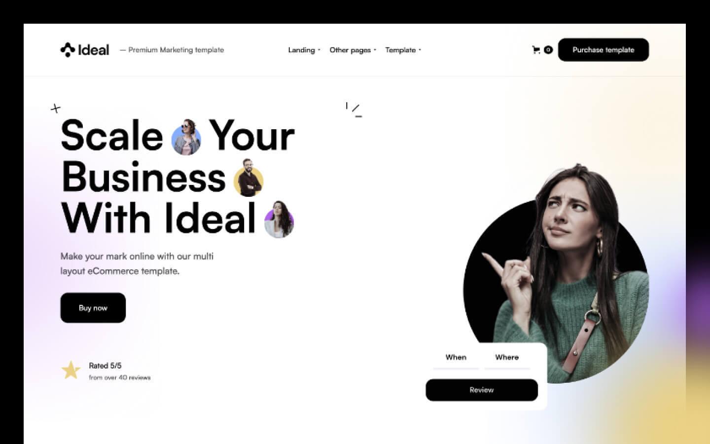Click the hero woman pointing image

(x=556, y=274)
